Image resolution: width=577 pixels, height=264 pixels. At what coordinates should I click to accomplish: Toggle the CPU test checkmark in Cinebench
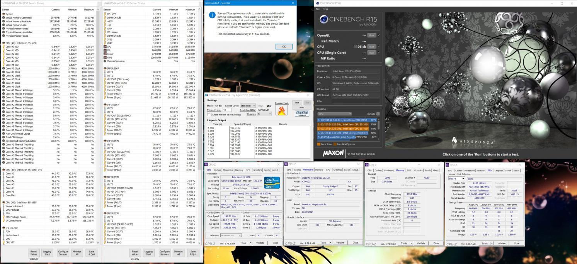[379, 47]
